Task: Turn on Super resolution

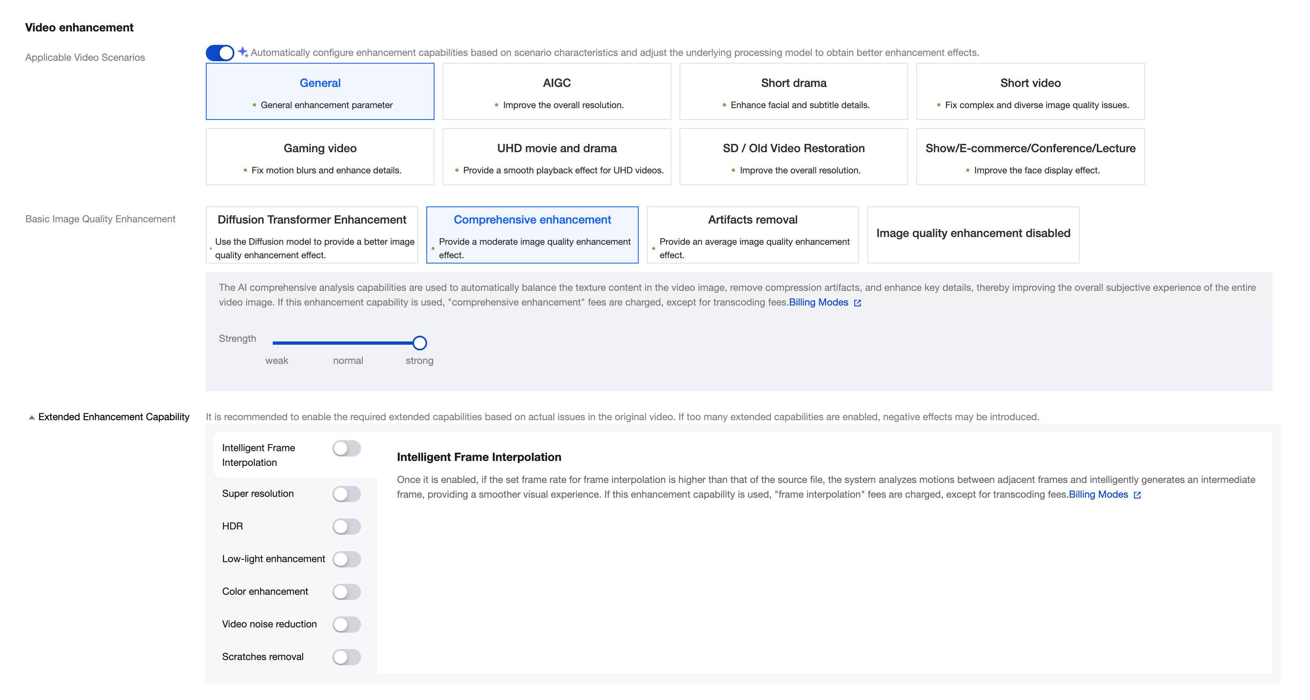Action: coord(346,494)
